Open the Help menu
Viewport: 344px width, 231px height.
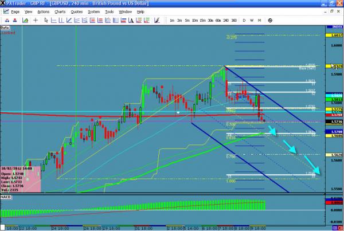(x=140, y=12)
